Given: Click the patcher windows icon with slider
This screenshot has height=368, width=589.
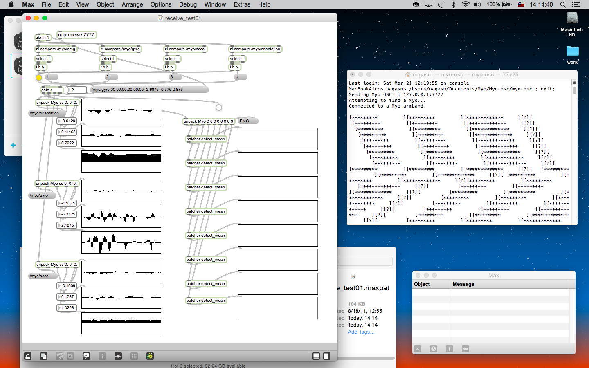Looking at the screenshot, I should click(118, 356).
